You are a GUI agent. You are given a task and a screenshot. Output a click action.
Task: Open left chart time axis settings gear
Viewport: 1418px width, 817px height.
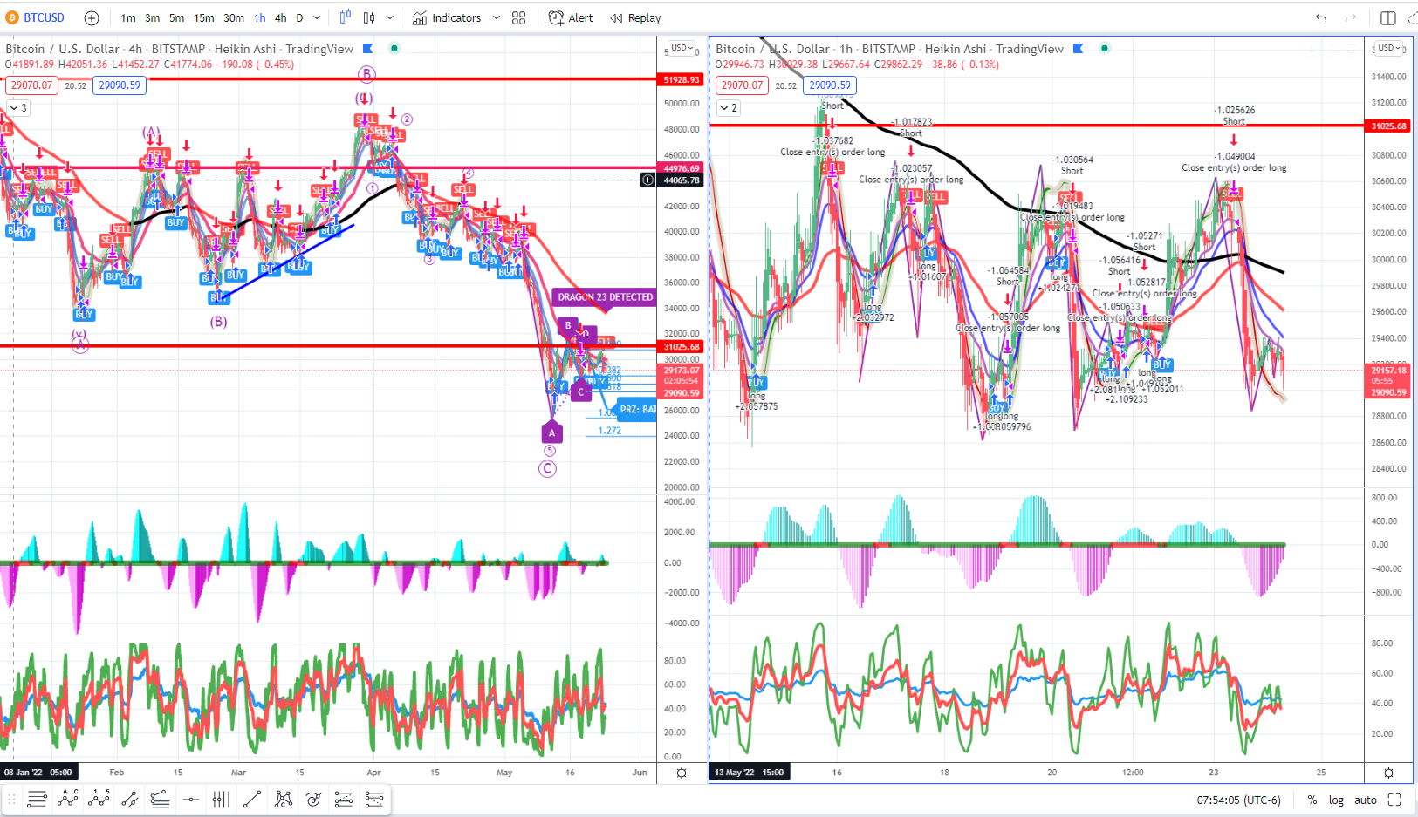pyautogui.click(x=682, y=773)
